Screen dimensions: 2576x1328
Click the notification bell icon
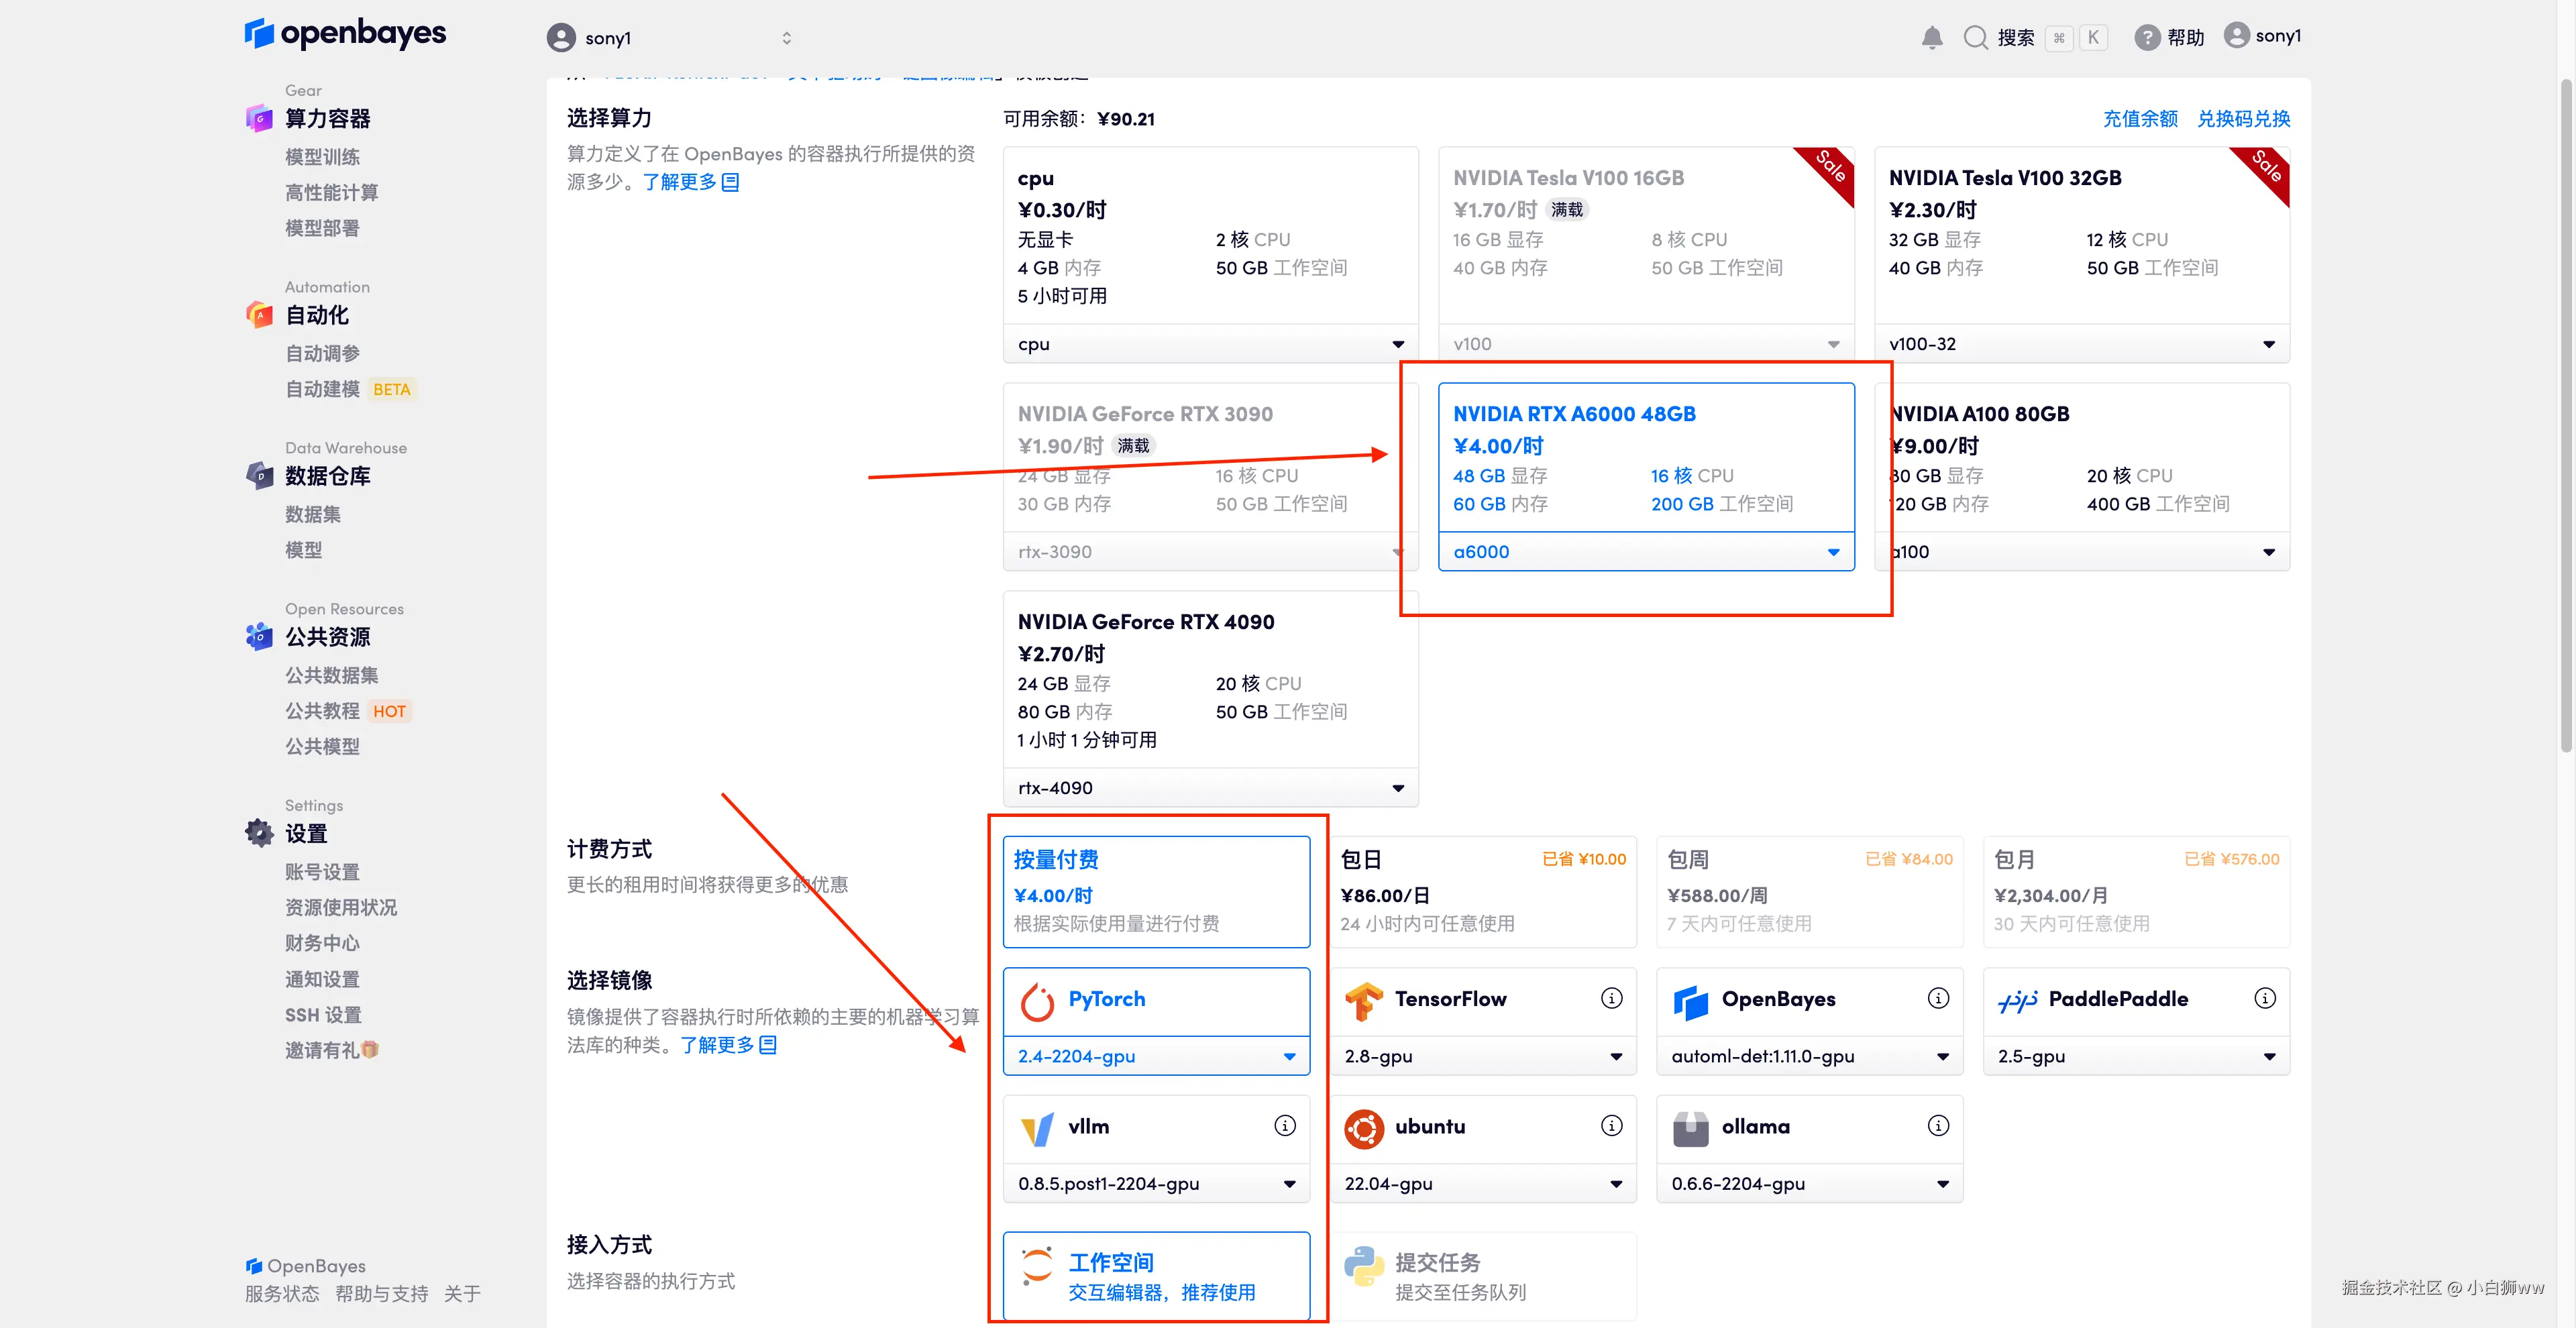[1932, 38]
